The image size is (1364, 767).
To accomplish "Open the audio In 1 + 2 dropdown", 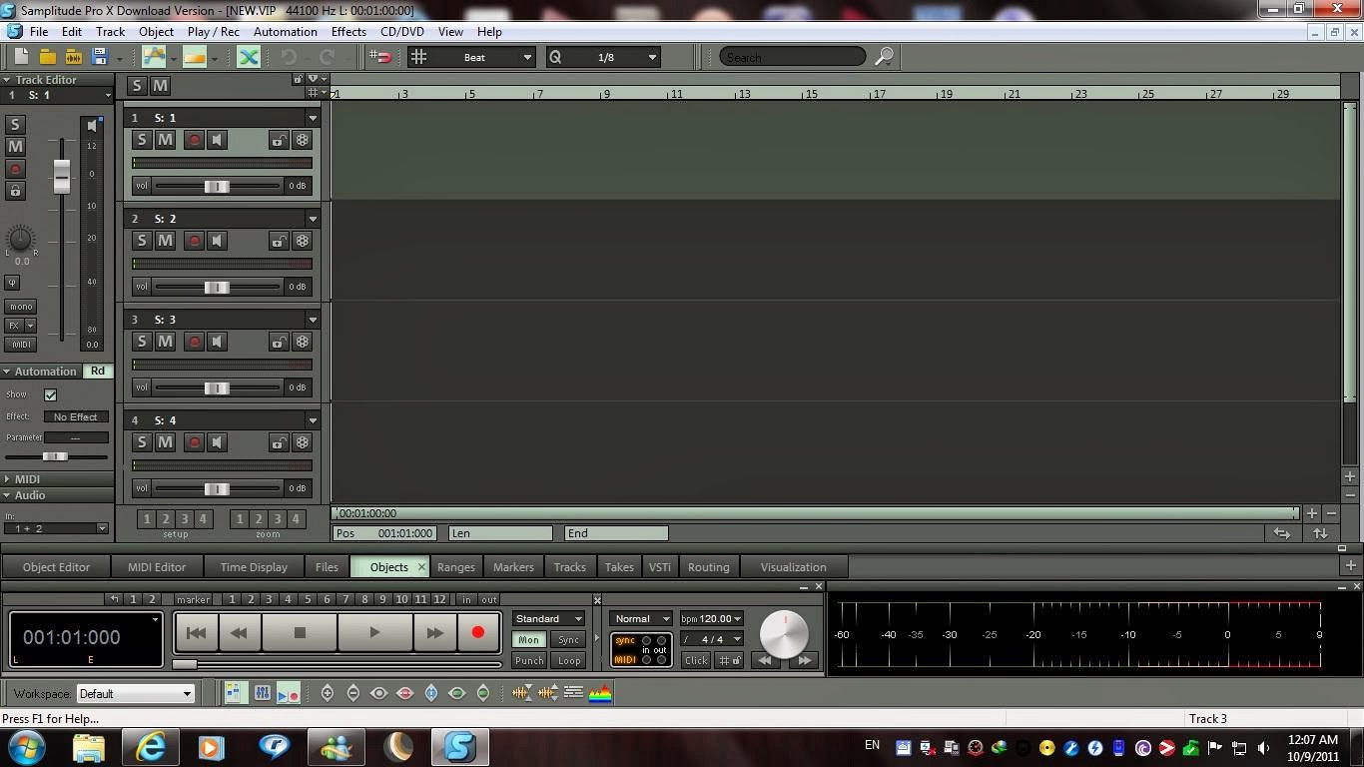I will 56,528.
